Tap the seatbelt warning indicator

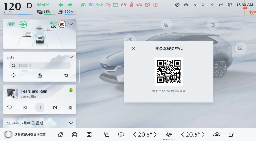tap(132, 5)
